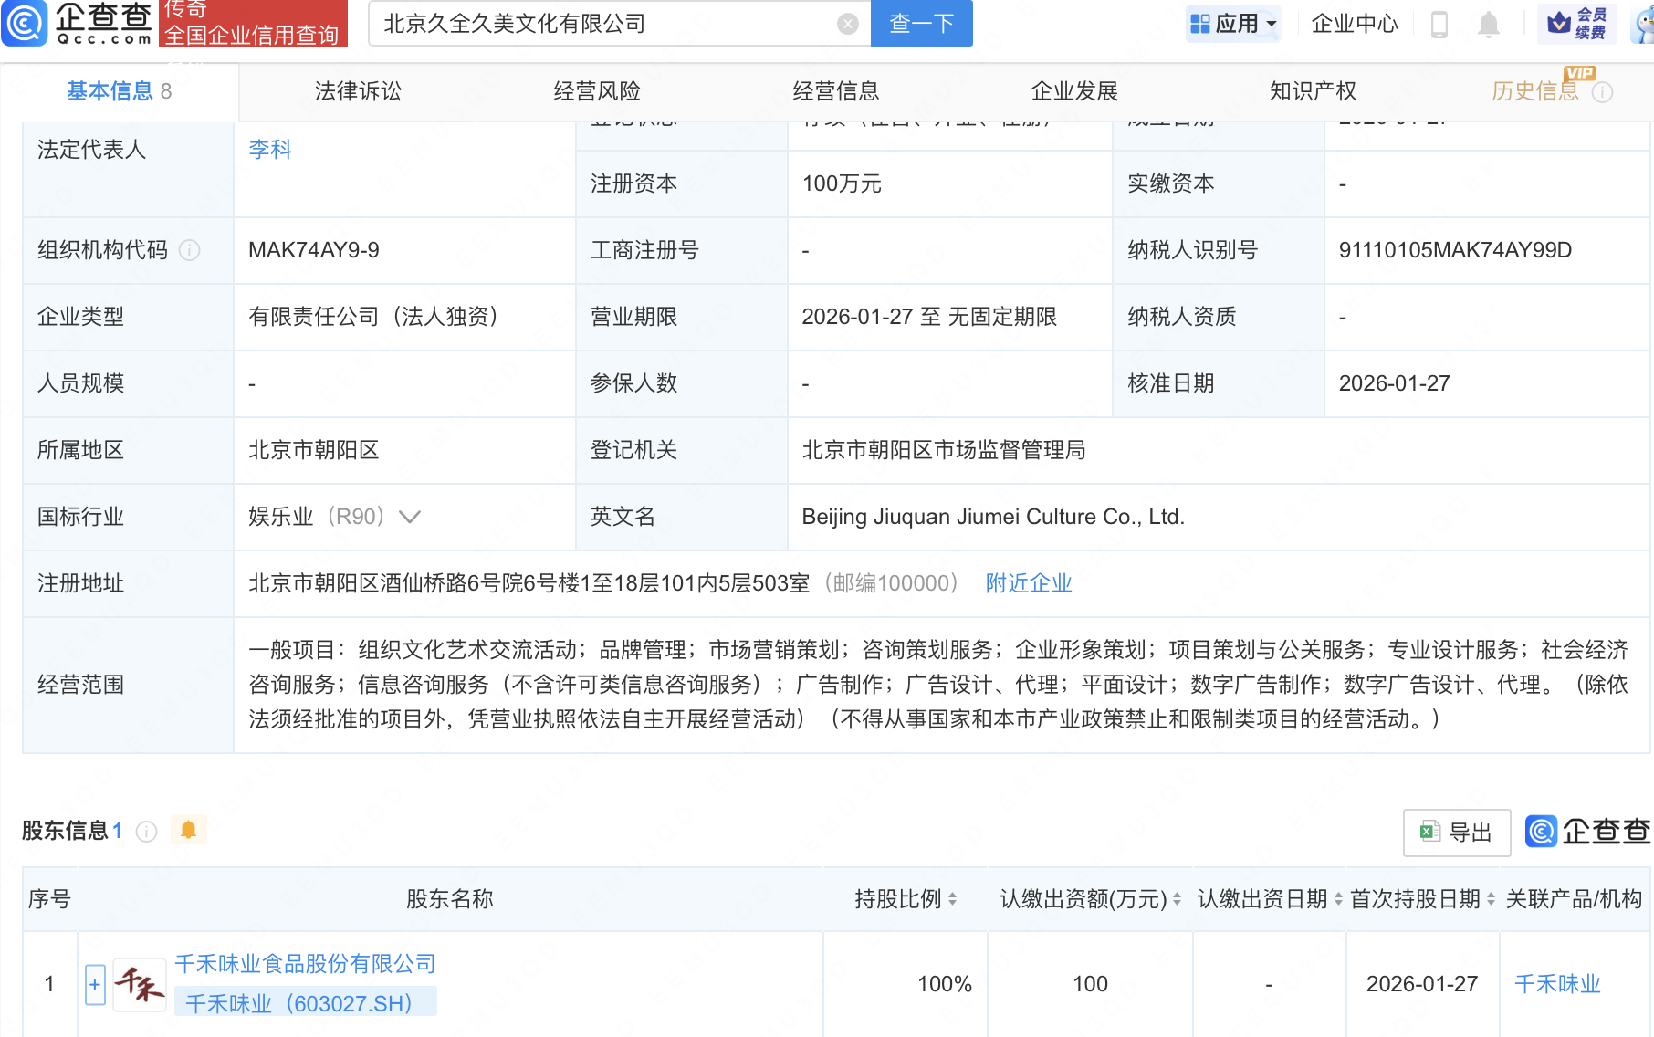This screenshot has height=1037, width=1654.
Task: Toggle sorting on the 持股比例 column
Action: click(x=955, y=898)
